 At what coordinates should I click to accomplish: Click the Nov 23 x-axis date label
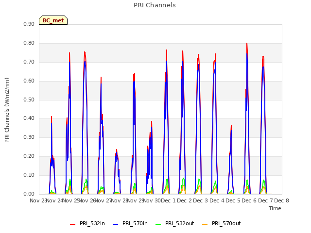[x=38, y=200]
